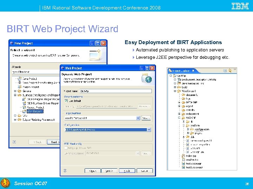Click Link with Editor icon in Project Explorer

[x=230, y=70]
